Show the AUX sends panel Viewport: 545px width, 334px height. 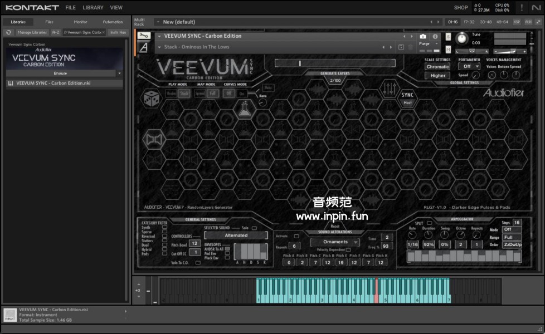coord(528,22)
